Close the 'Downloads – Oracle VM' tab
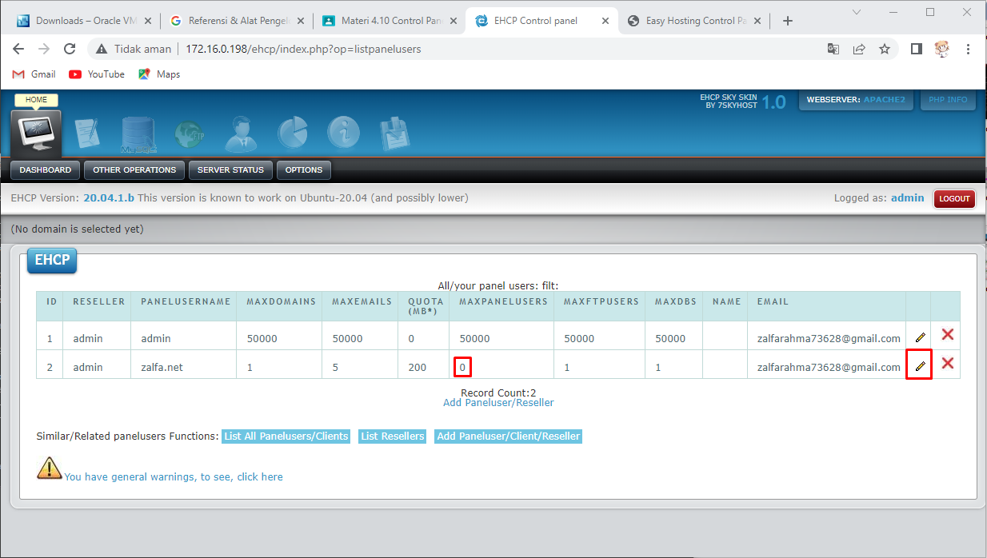The height and width of the screenshot is (558, 987). [149, 21]
